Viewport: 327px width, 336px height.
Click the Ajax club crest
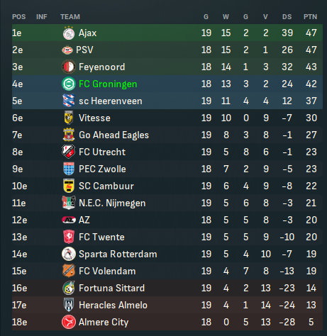click(x=69, y=33)
